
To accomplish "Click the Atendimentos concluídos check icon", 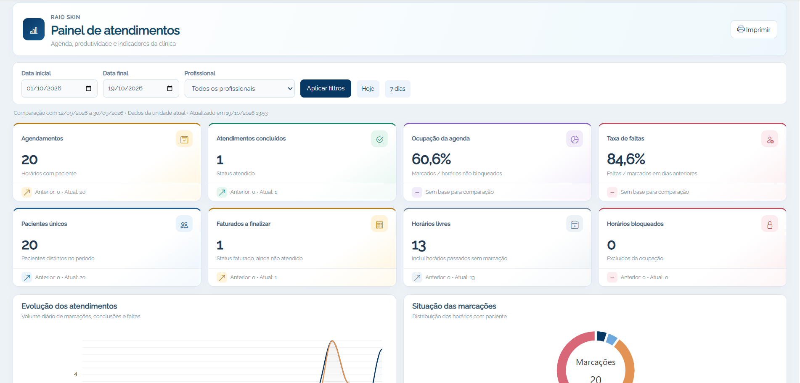I will [x=379, y=139].
